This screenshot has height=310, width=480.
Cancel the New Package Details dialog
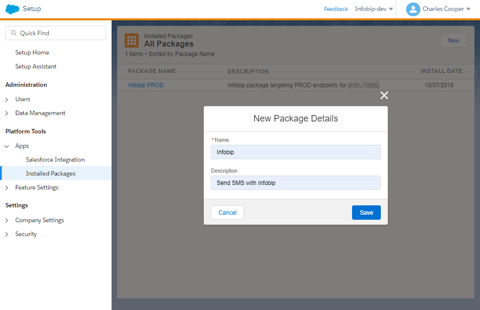pyautogui.click(x=227, y=212)
